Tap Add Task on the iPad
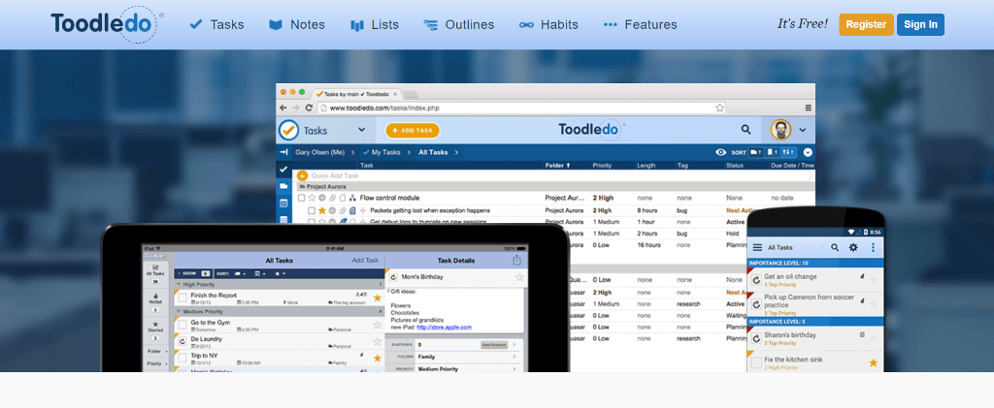 tap(365, 260)
